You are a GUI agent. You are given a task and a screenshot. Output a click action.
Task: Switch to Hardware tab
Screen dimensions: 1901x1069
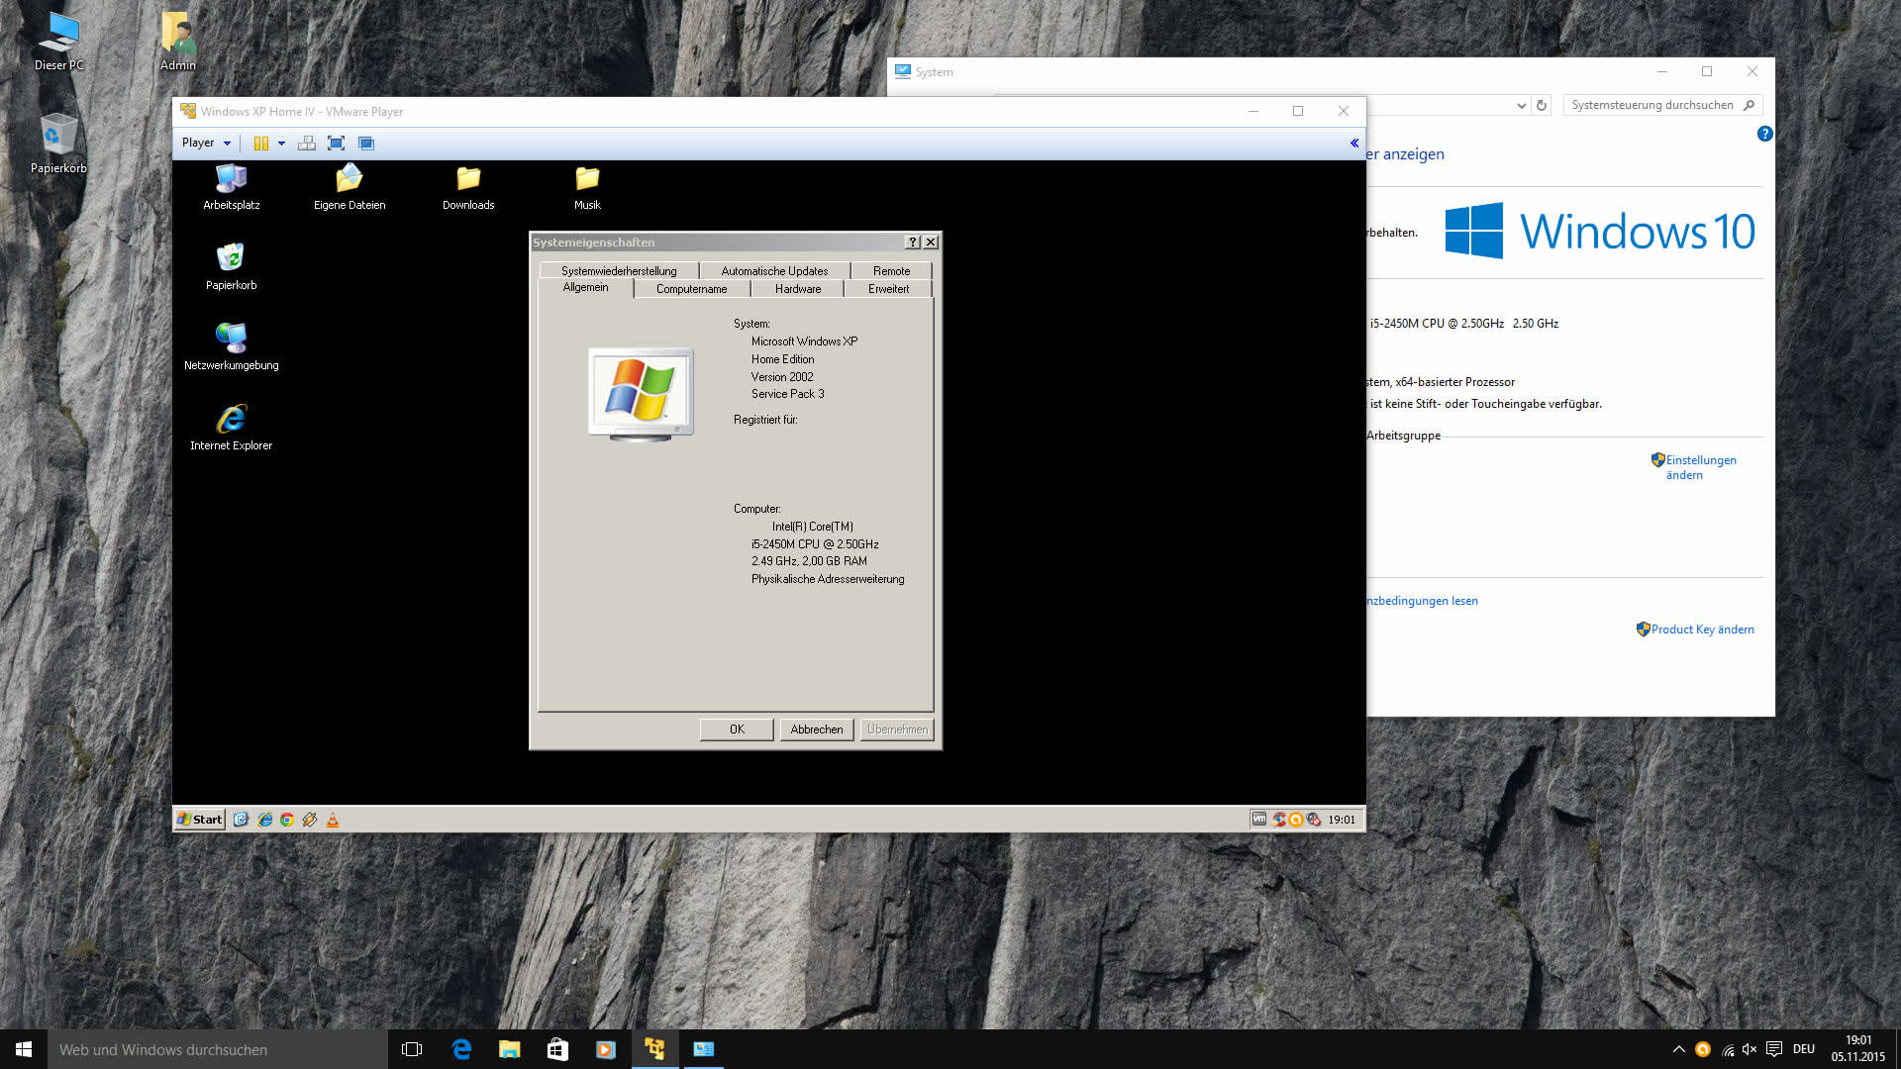tap(798, 289)
